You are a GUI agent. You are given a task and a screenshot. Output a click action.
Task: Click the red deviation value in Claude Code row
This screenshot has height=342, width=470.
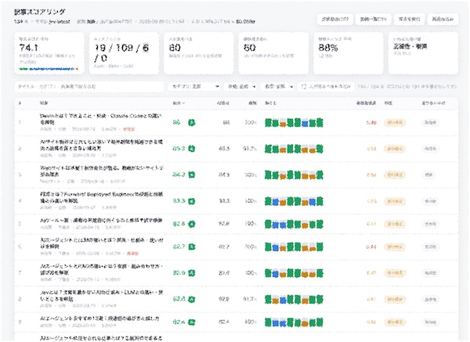(371, 123)
